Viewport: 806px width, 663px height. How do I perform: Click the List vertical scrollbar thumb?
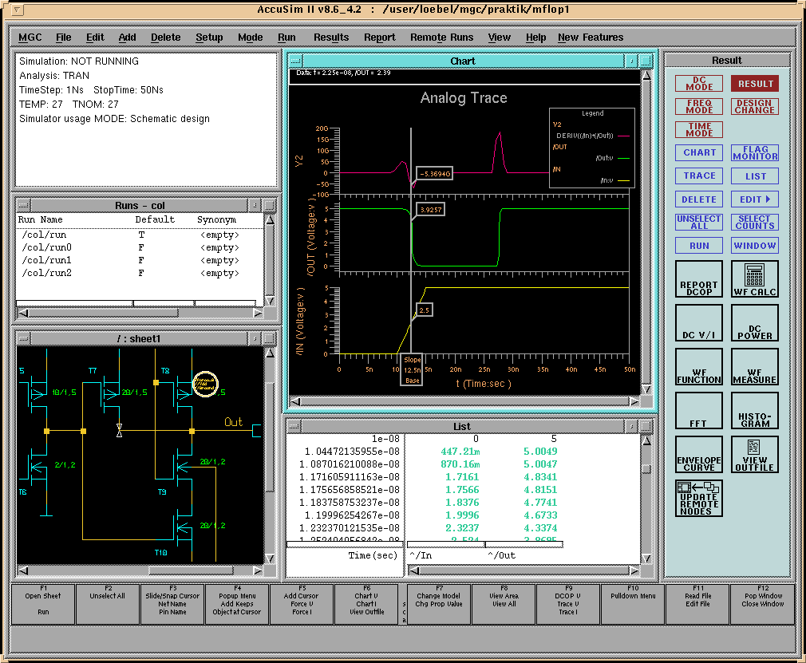646,468
